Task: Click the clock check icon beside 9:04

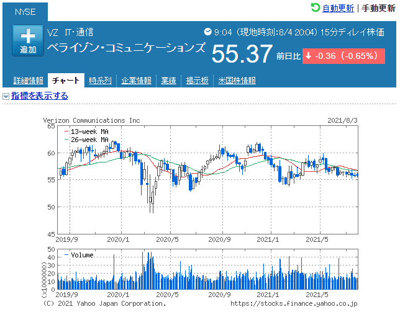Action: click(207, 32)
